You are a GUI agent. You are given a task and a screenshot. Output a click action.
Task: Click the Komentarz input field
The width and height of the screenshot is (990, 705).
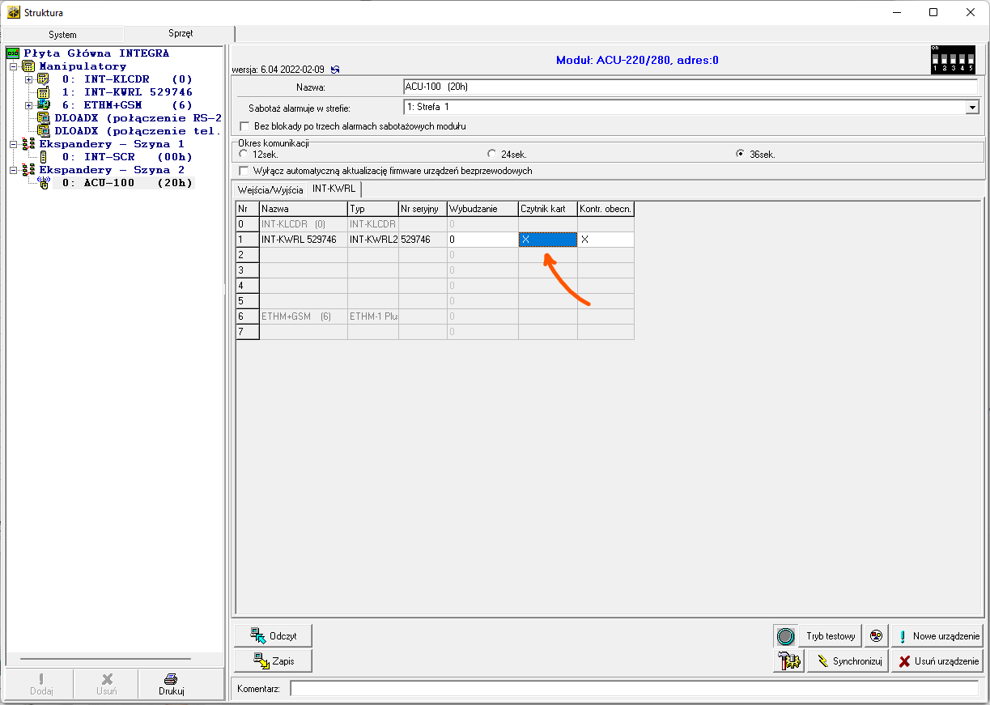[633, 689]
